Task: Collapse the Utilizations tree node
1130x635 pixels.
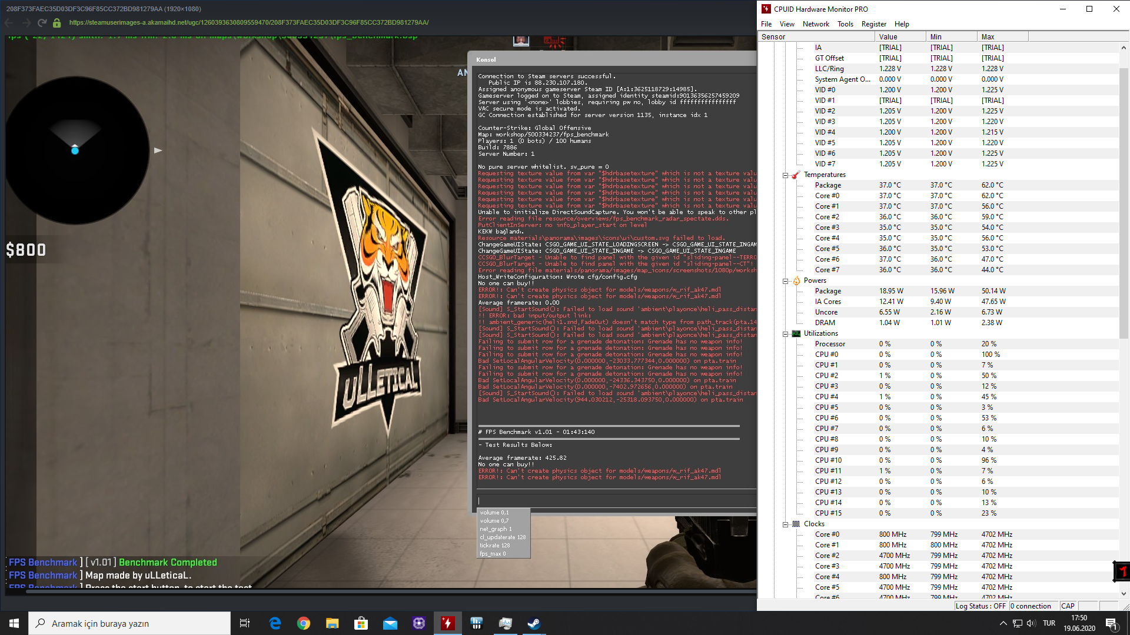Action: pos(785,334)
